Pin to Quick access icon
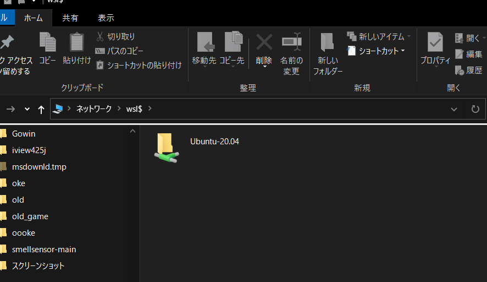Viewport: 487px width, 282px height. tap(7, 42)
